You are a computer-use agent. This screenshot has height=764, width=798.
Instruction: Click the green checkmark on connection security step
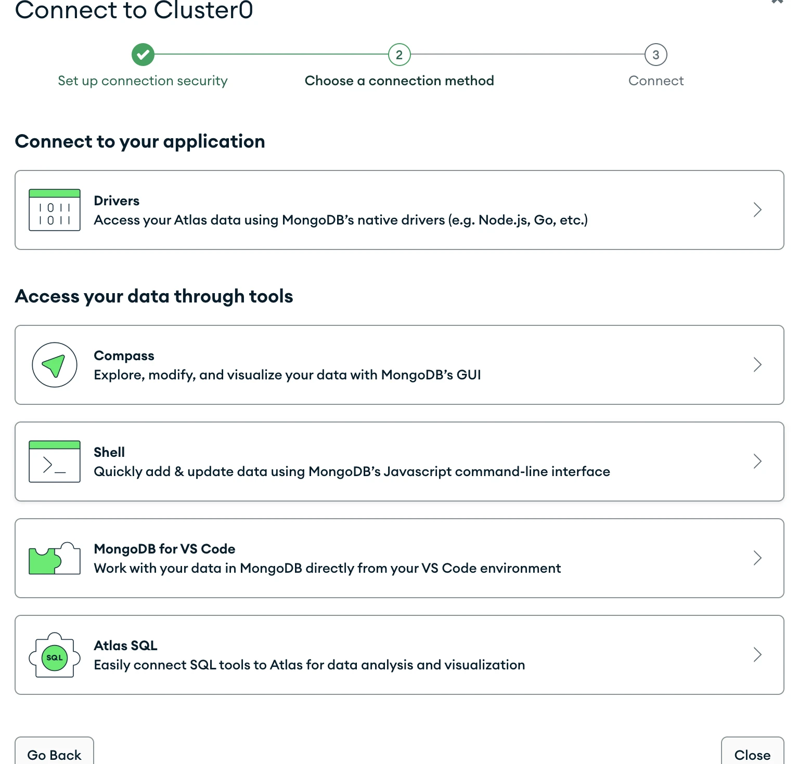143,54
